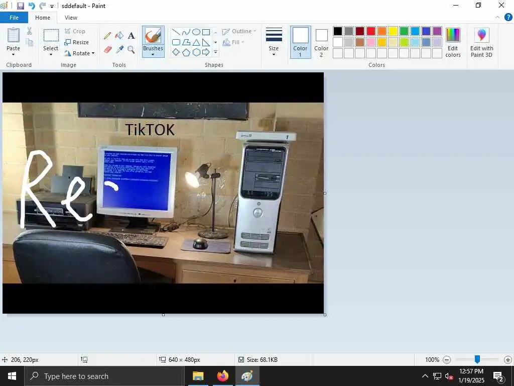Click the zoom in plus button

click(x=508, y=360)
